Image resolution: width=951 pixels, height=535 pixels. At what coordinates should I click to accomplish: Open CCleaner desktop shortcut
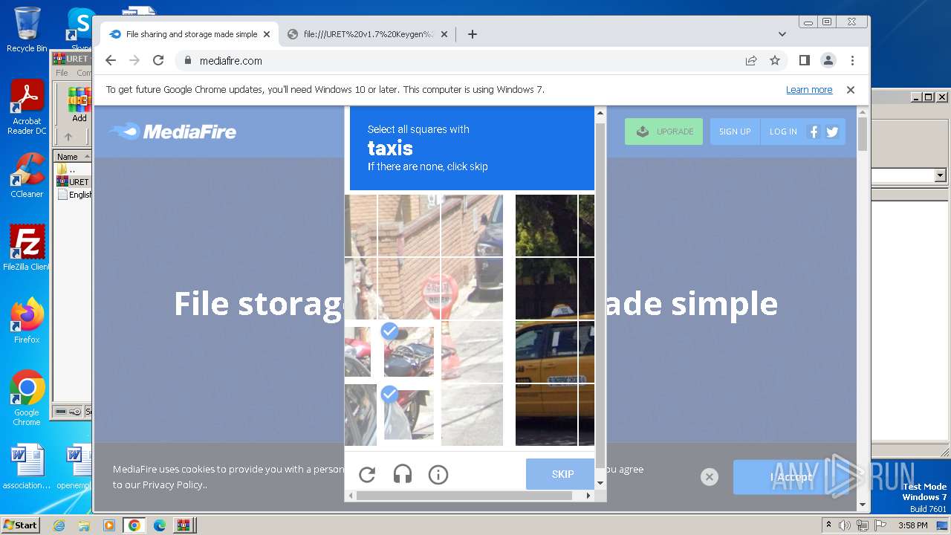click(x=27, y=175)
